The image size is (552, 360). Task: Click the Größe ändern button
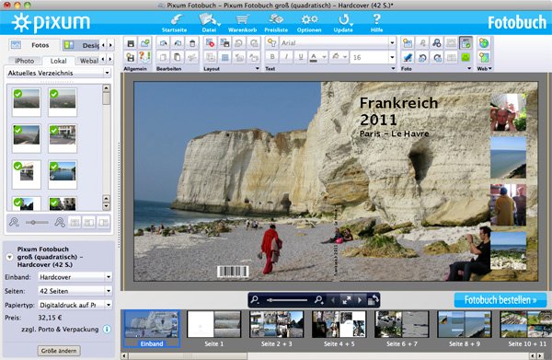(59, 351)
